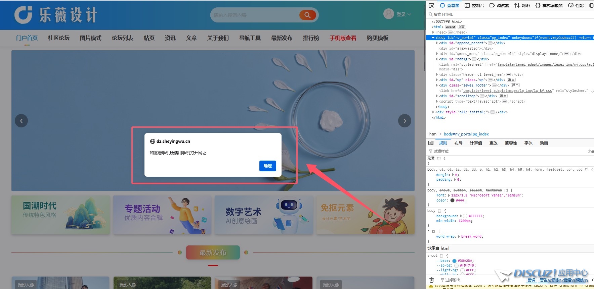Toggle the three-pane inspector layout icon
Viewport: 594px width, 289px height.
(x=431, y=143)
